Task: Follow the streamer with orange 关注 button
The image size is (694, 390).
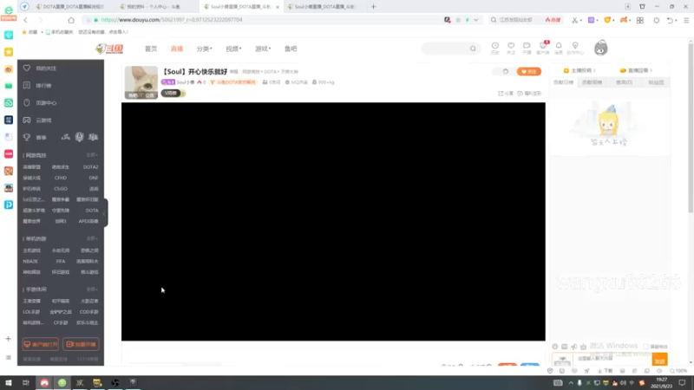Action: click(x=529, y=72)
